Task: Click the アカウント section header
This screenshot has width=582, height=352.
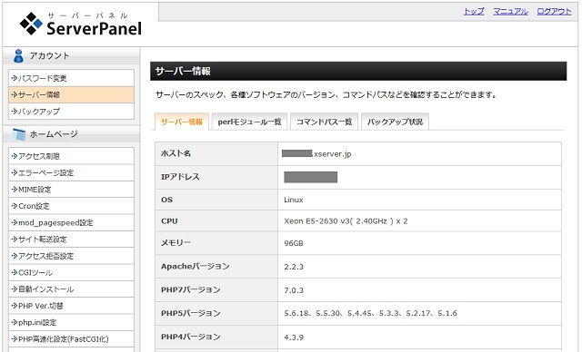Action: coord(71,56)
